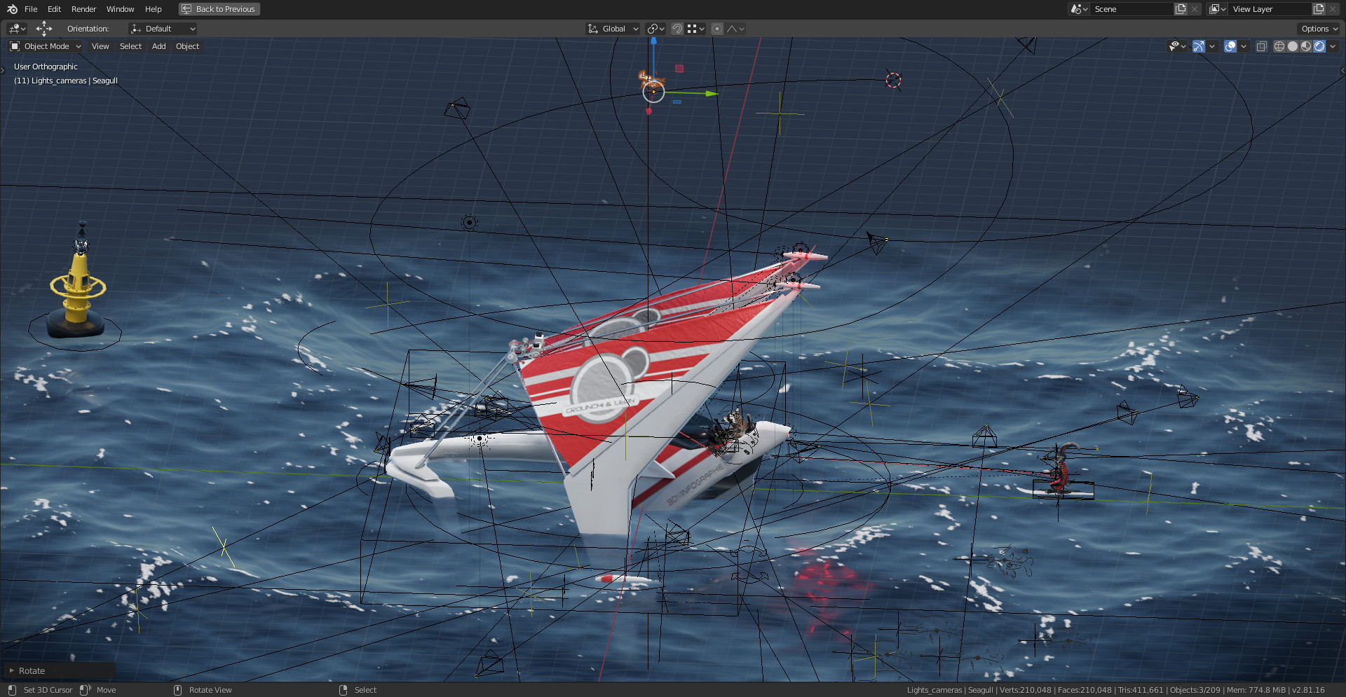Click the Scene name field
Screen dimensions: 1346x697
pyautogui.click(x=1132, y=9)
